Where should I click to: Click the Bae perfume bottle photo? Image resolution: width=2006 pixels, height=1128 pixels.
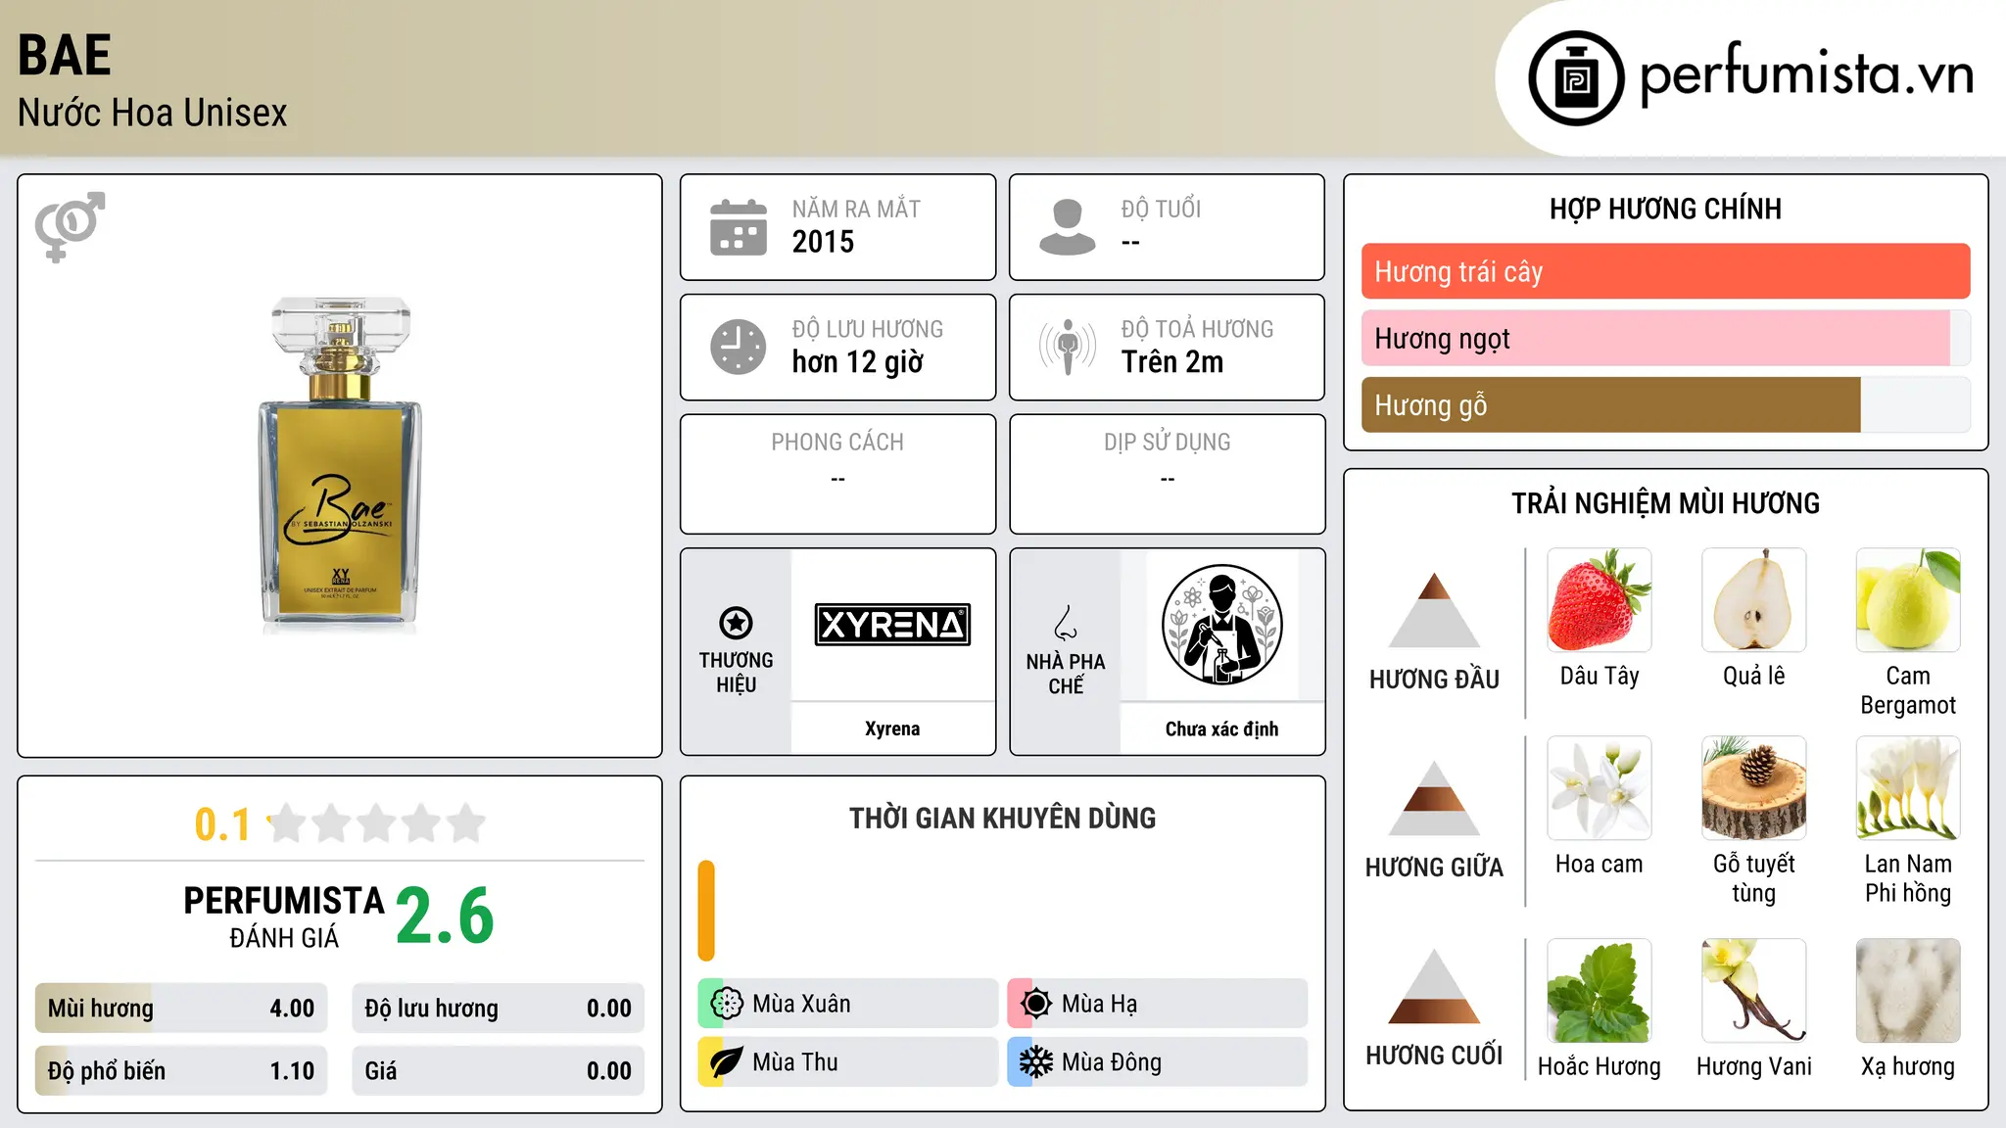click(x=340, y=465)
